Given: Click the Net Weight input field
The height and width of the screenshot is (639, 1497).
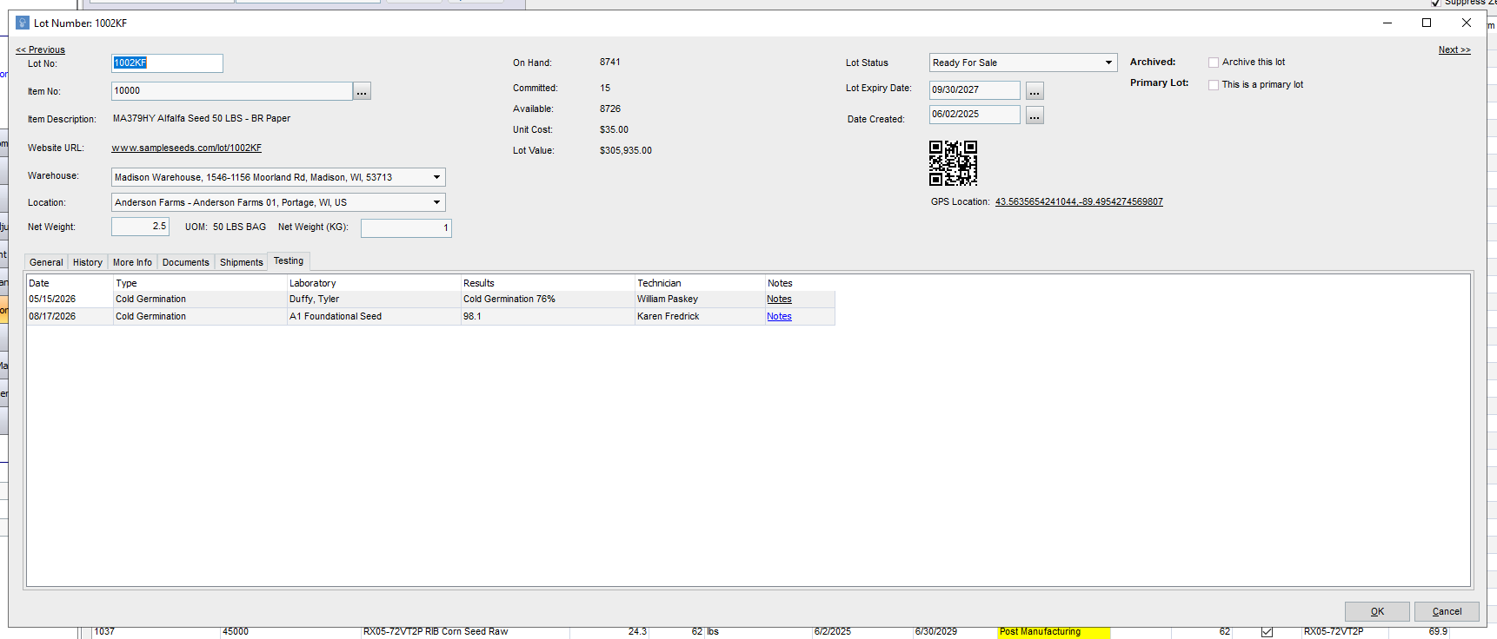Looking at the screenshot, I should (140, 227).
